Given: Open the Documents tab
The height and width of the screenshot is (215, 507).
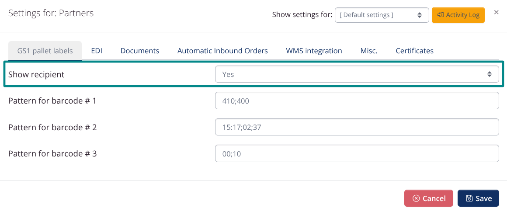Looking at the screenshot, I should 140,51.
